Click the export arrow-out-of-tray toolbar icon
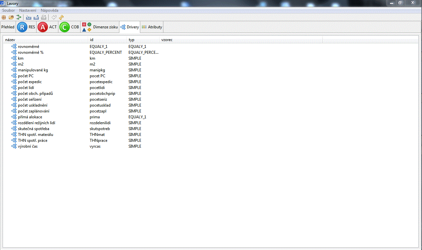Screen dimensions: 422x250 coord(36,17)
